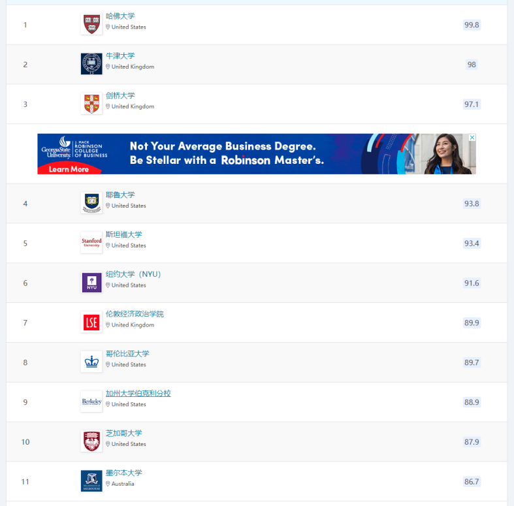This screenshot has height=506, width=514.
Task: Click the Stanford University logo
Action: [91, 242]
